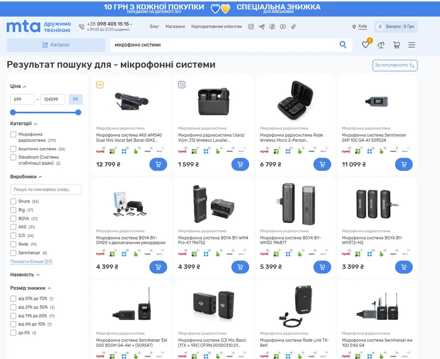Image resolution: width=440 pixels, height=359 pixels.
Task: Add Ulanzi Vijim J12 to cart
Action: [x=240, y=164]
